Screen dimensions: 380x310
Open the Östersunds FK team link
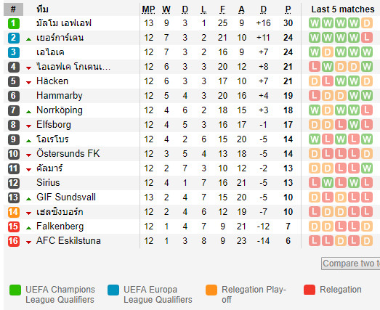(x=68, y=153)
